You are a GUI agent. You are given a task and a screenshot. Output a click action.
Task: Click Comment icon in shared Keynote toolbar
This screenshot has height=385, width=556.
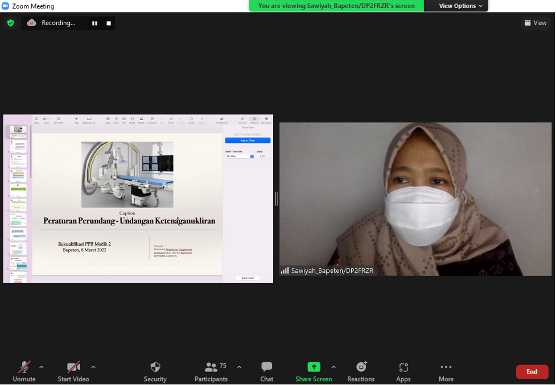click(152, 120)
